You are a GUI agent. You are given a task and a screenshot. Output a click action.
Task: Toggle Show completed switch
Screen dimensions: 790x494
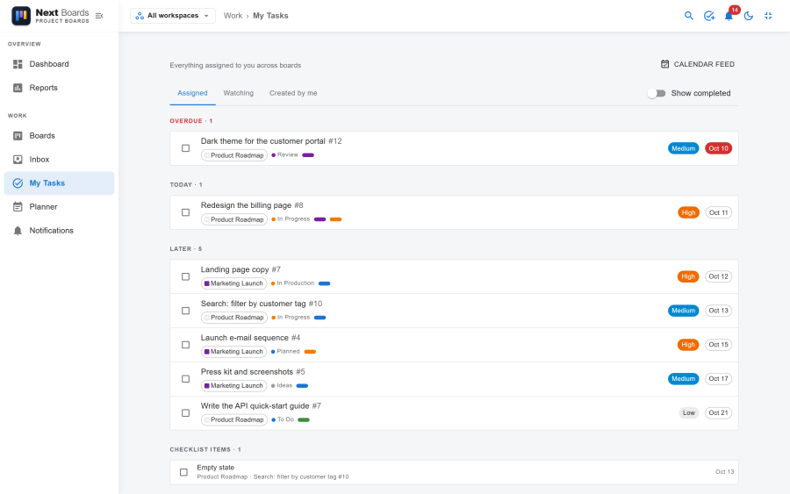pos(657,93)
